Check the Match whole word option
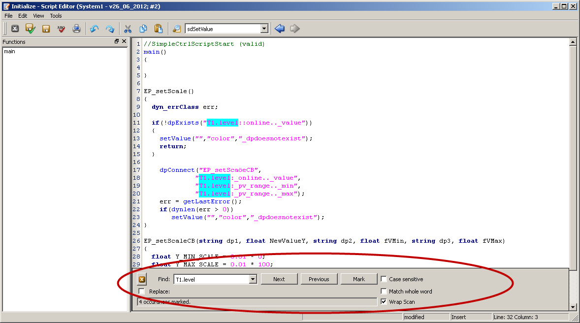The height and width of the screenshot is (323, 580). [x=384, y=291]
